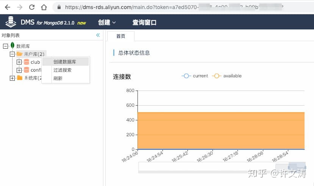Image resolution: width=314 pixels, height=186 pixels.
Task: Expand the club database node
Action: tap(19, 62)
